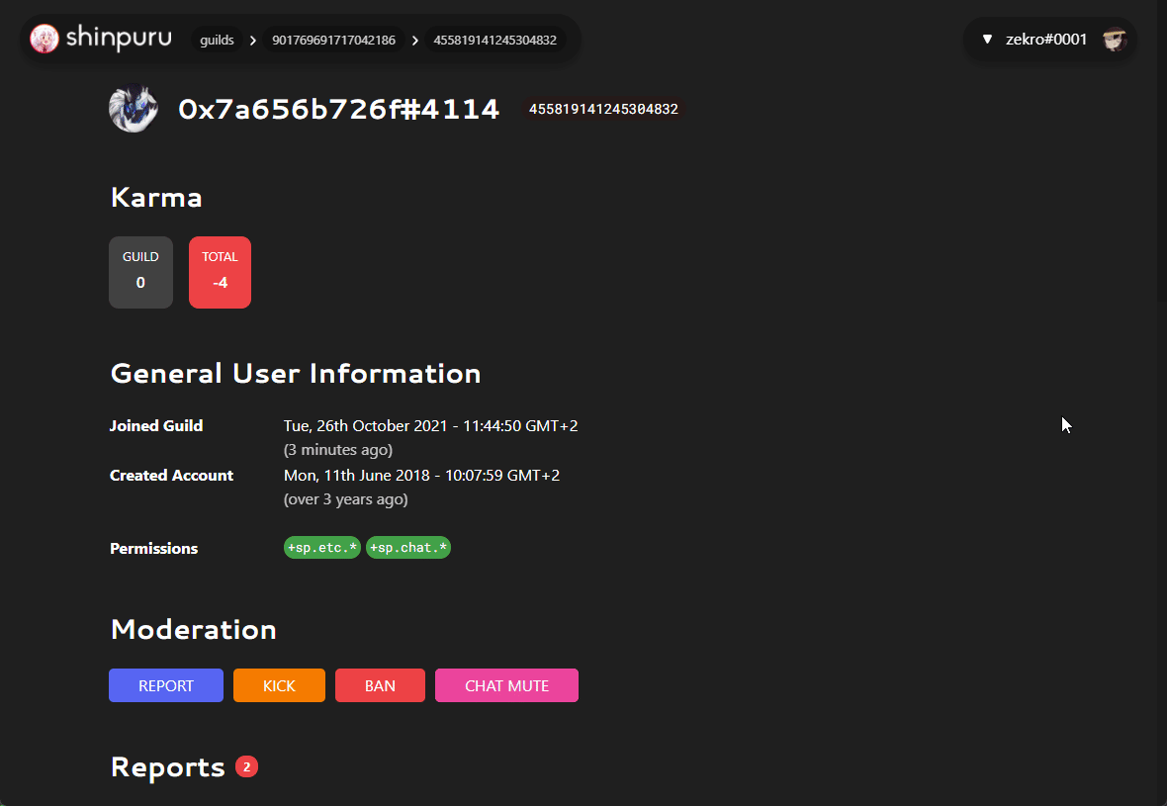Mute the user via Chat Mute button
This screenshot has height=806, width=1167.
pyautogui.click(x=506, y=685)
